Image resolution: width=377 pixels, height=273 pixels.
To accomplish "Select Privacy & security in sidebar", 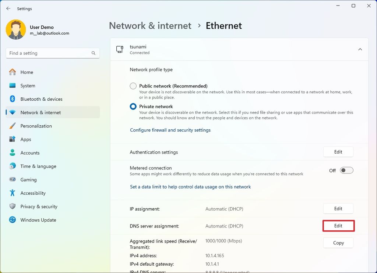I will 39,206.
